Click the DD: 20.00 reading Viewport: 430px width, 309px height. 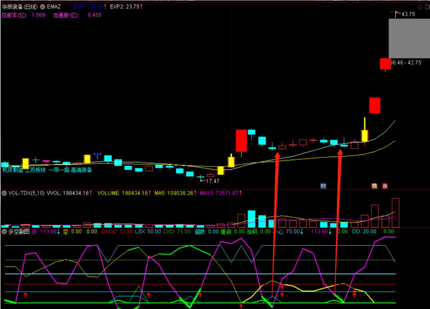click(364, 232)
